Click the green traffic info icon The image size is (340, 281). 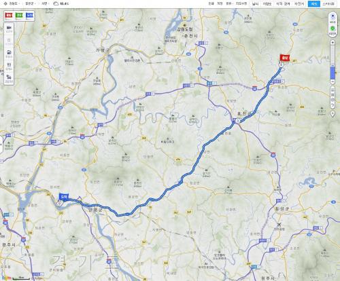[x=333, y=30]
